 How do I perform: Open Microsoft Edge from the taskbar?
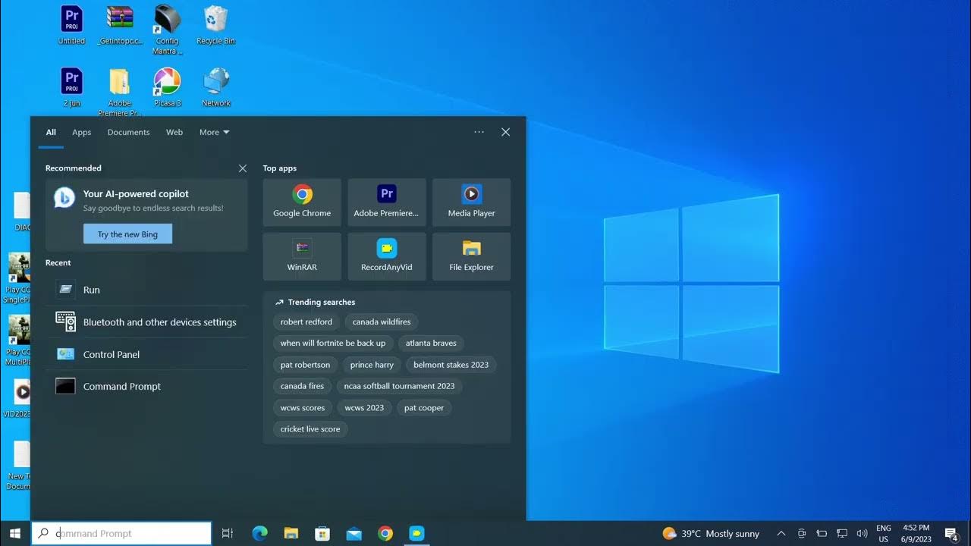(x=259, y=534)
